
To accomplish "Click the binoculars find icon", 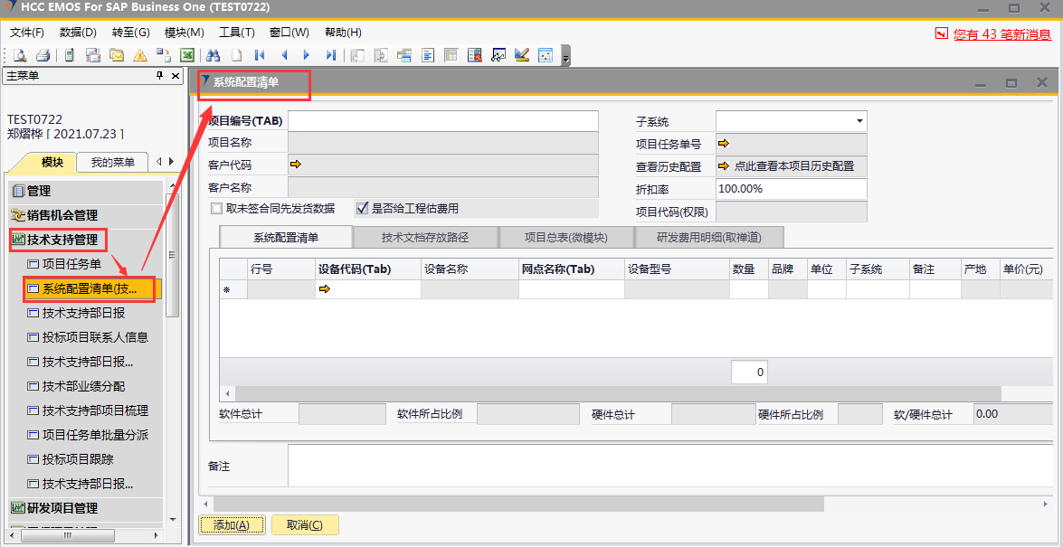I will point(214,55).
